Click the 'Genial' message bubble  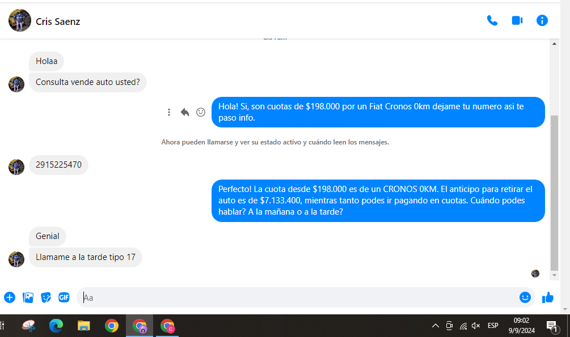point(47,236)
